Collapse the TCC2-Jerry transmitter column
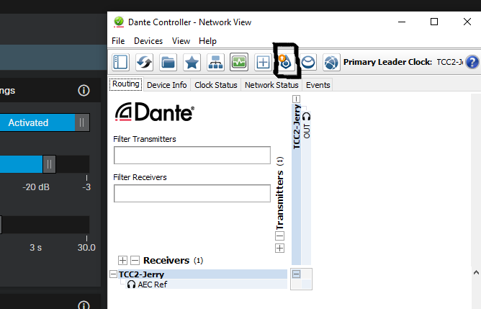Screen dimensions: 481x309 click(296, 99)
